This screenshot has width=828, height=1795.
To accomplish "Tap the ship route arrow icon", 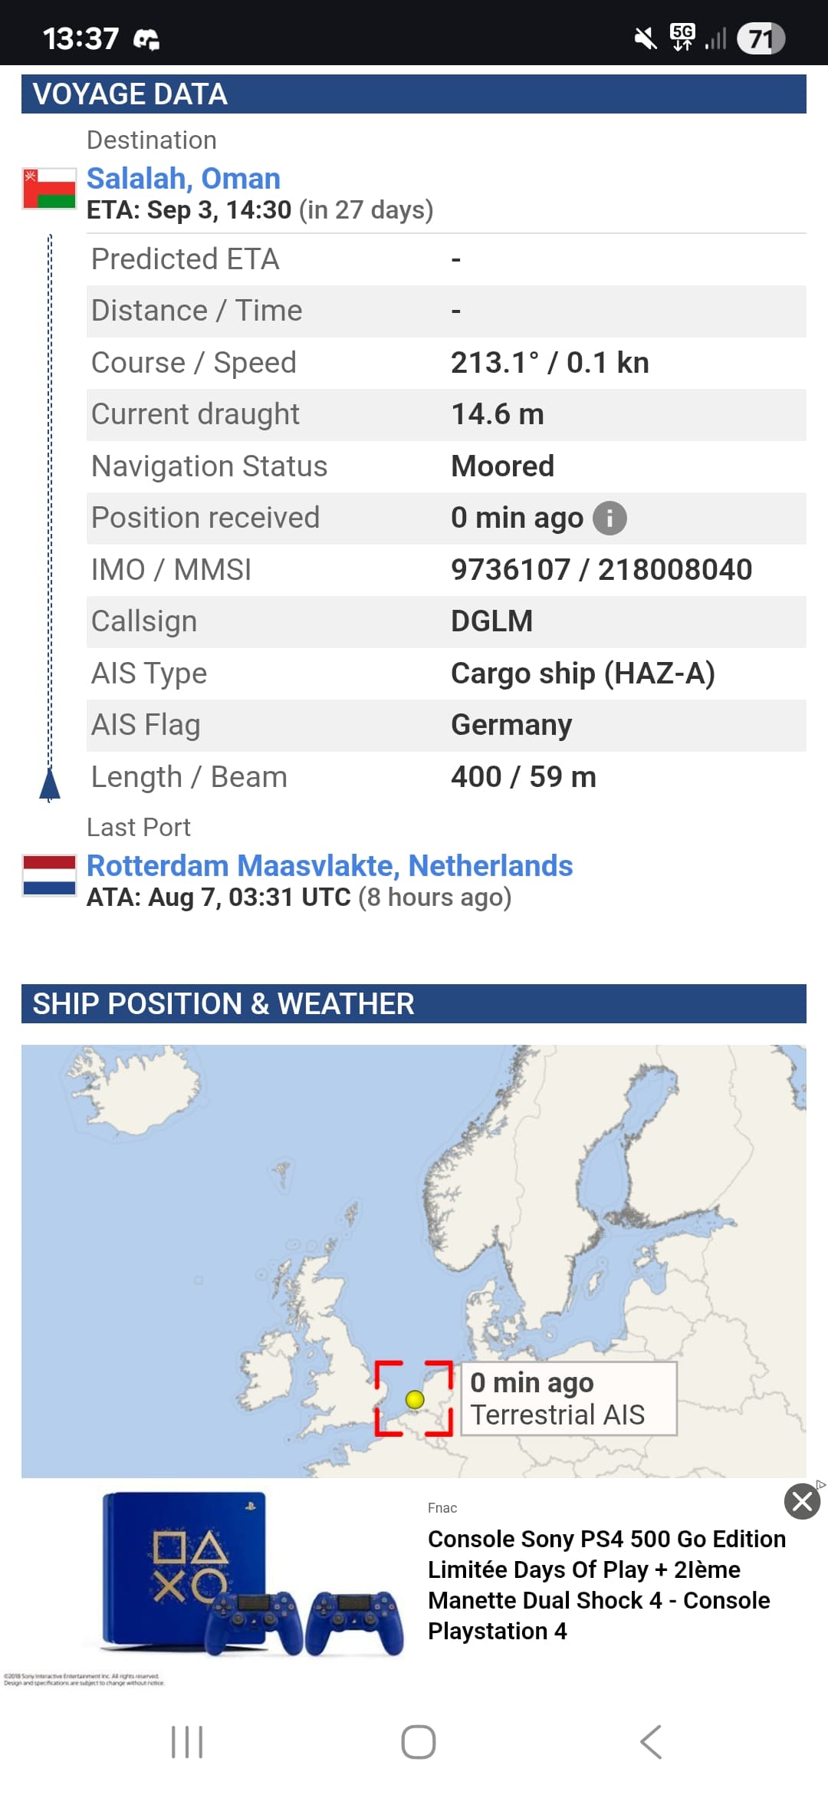I will pos(49,785).
